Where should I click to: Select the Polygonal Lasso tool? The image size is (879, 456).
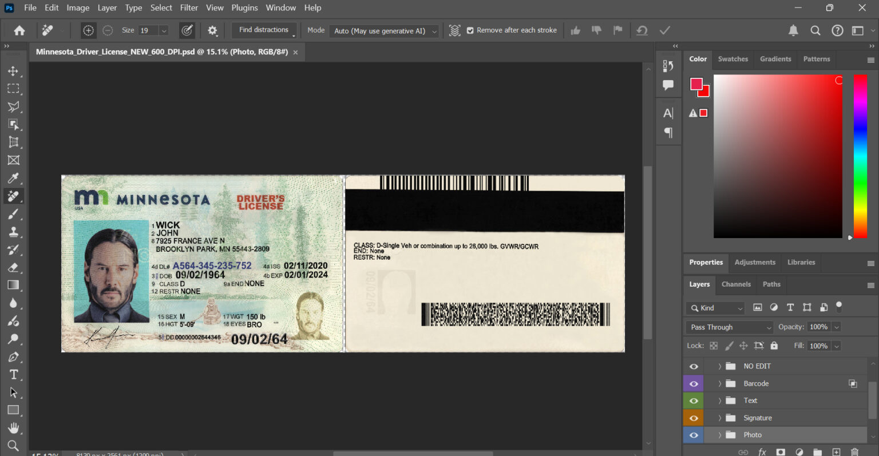[13, 106]
